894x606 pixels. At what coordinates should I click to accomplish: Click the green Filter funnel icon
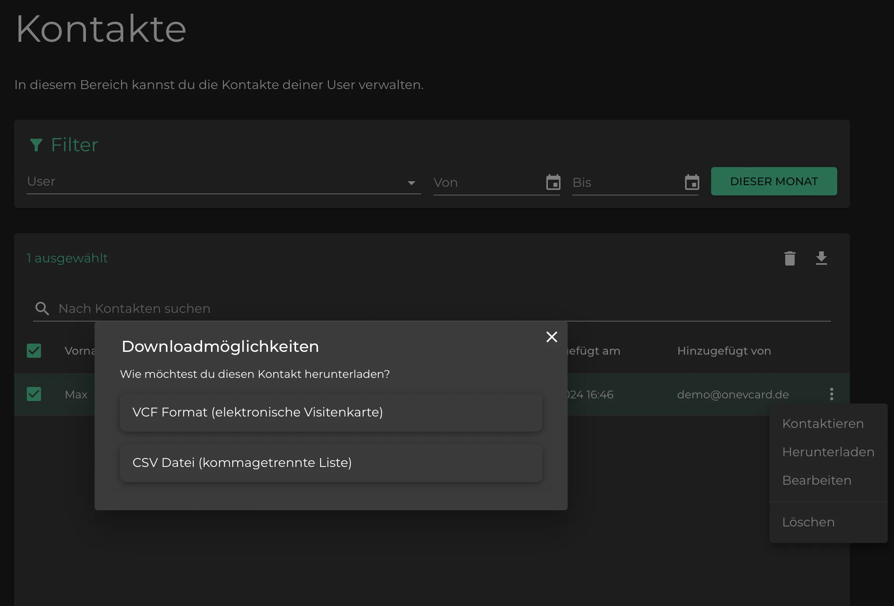[x=36, y=145]
